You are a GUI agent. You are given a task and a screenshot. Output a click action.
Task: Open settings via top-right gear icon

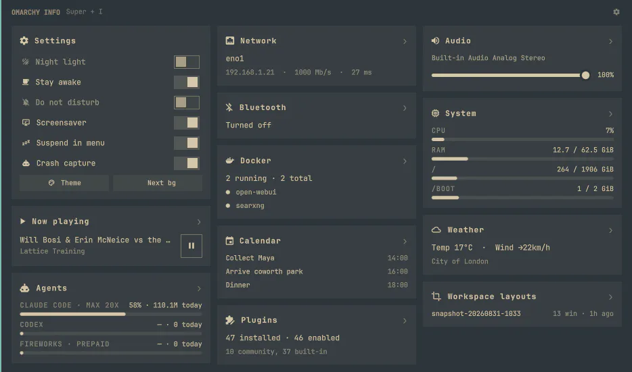click(x=616, y=12)
